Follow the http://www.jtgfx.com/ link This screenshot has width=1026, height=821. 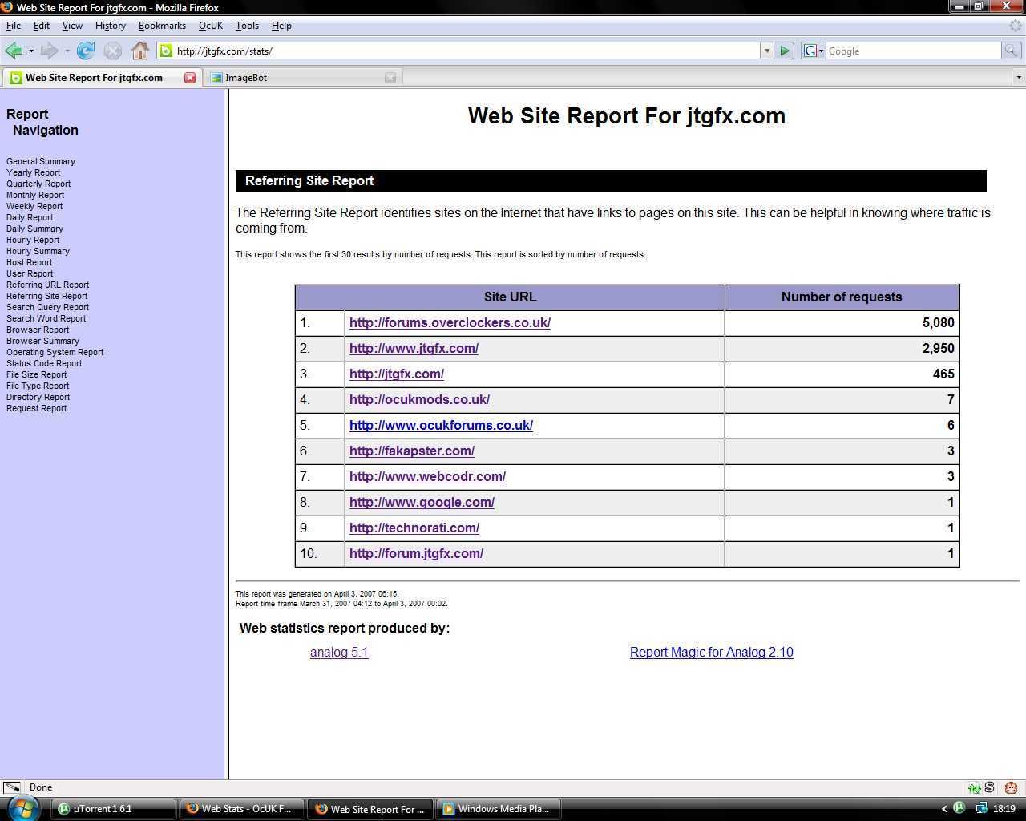tap(414, 348)
